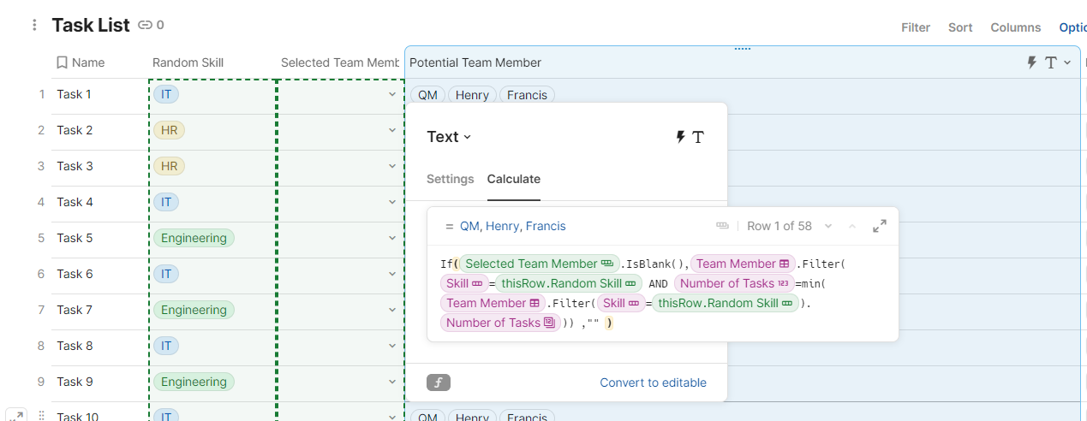Open the Text column type dropdown

449,137
